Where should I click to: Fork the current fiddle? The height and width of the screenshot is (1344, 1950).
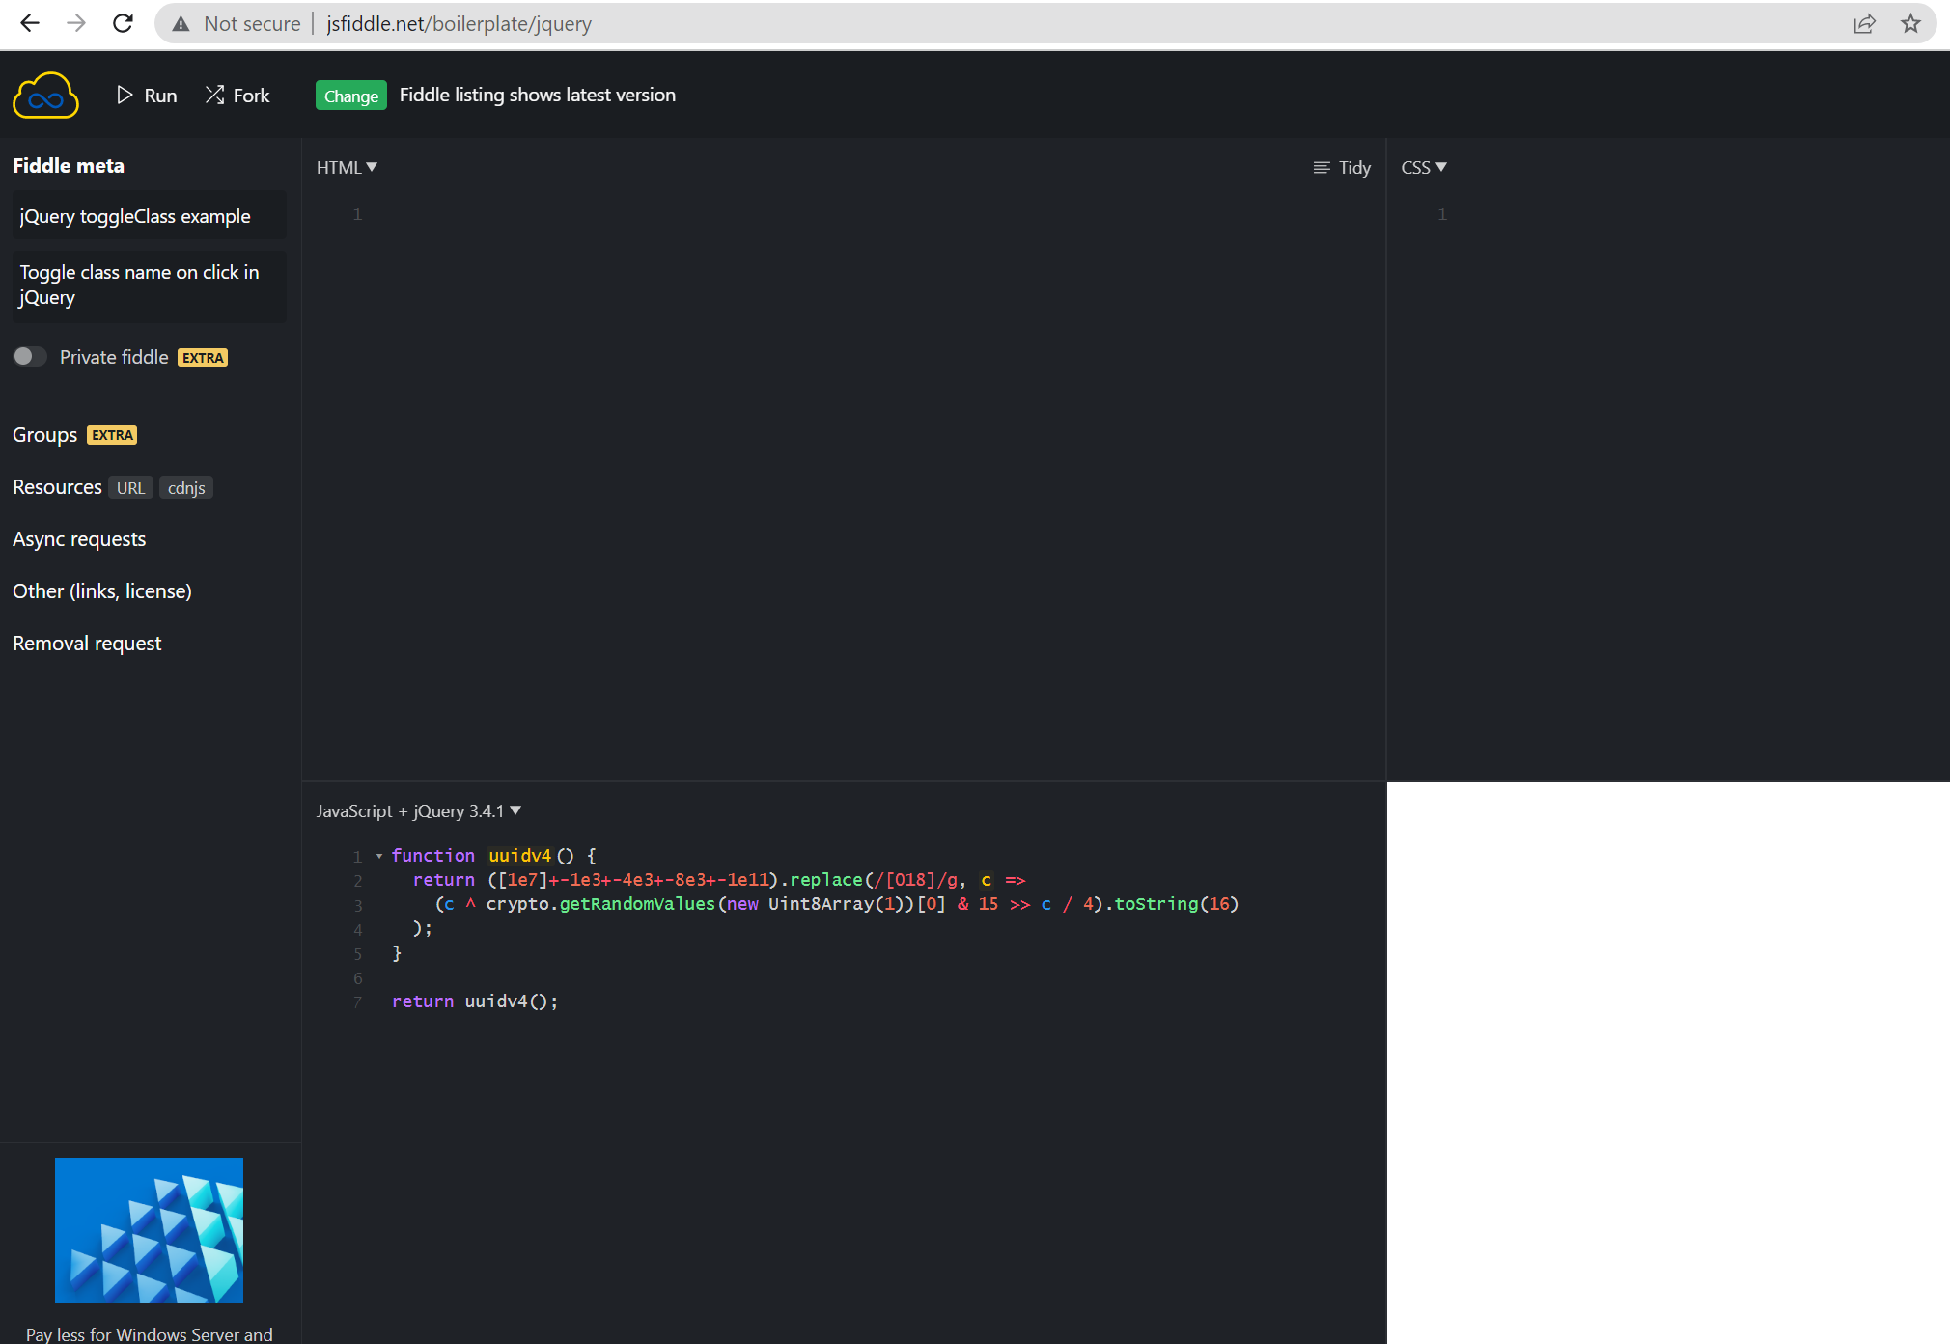coord(237,95)
